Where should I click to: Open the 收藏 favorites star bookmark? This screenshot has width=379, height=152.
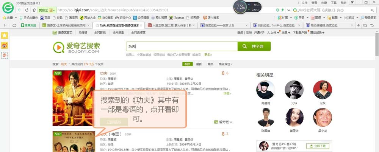[x=8, y=18]
